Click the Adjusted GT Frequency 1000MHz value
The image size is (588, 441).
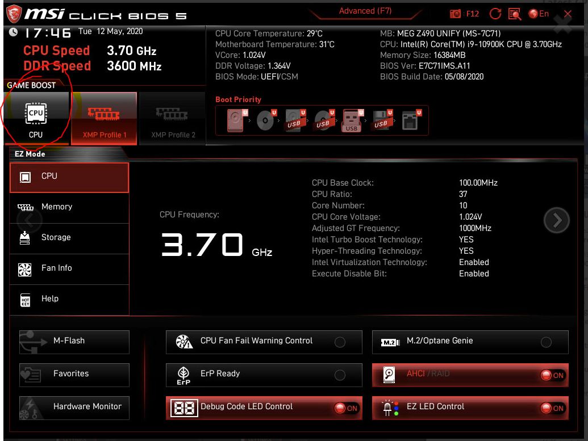[475, 228]
